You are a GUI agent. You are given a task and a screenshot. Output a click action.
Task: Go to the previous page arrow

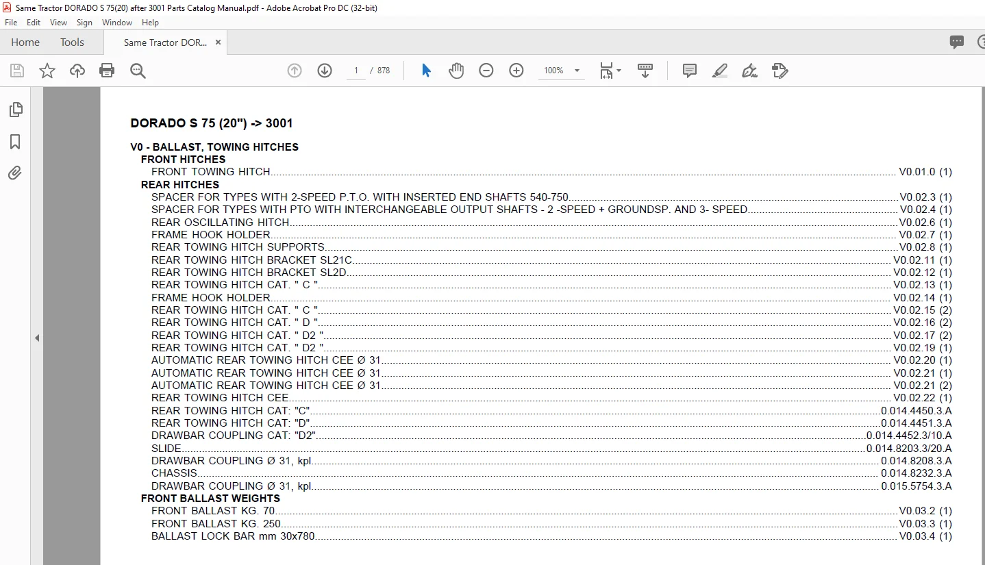pos(295,71)
